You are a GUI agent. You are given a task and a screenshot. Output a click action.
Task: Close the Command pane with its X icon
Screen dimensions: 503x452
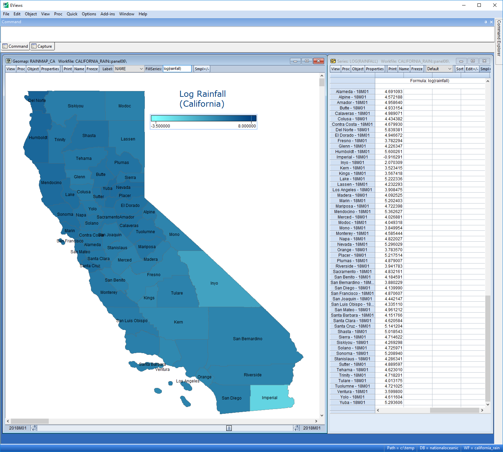click(x=491, y=22)
